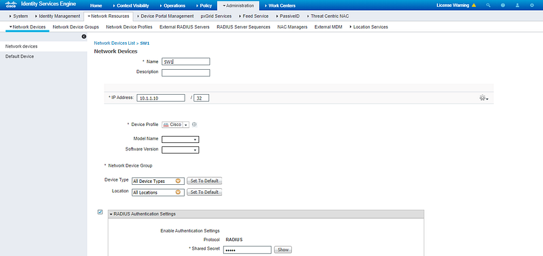This screenshot has width=543, height=256.
Task: Collapse the left sidebar panel arrow
Action: (x=83, y=37)
